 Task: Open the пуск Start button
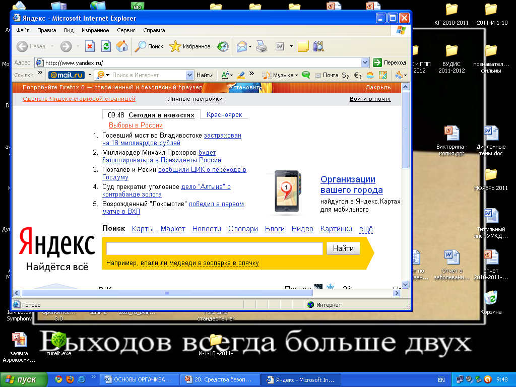click(x=24, y=380)
